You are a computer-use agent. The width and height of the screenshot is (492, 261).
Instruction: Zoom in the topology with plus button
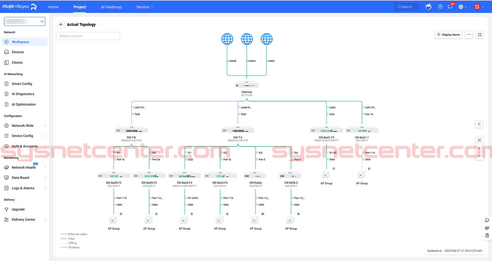tap(480, 148)
